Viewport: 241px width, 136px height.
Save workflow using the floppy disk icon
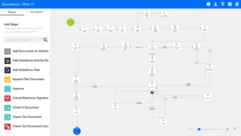[x=230, y=4]
